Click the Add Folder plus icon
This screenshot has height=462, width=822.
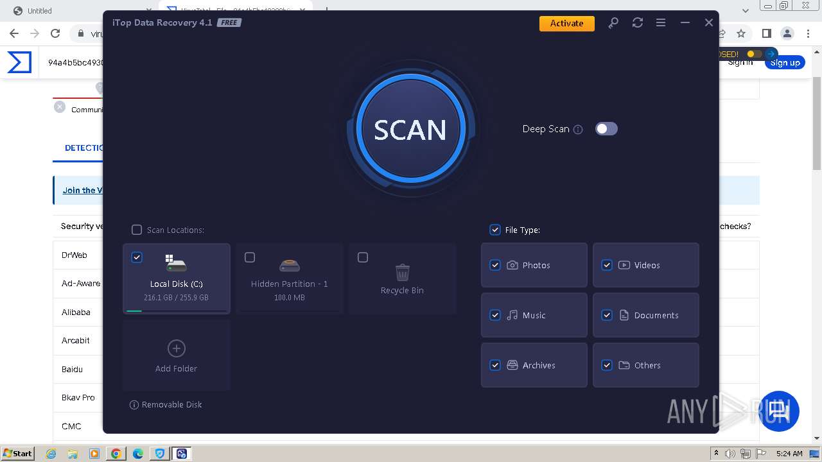177,348
